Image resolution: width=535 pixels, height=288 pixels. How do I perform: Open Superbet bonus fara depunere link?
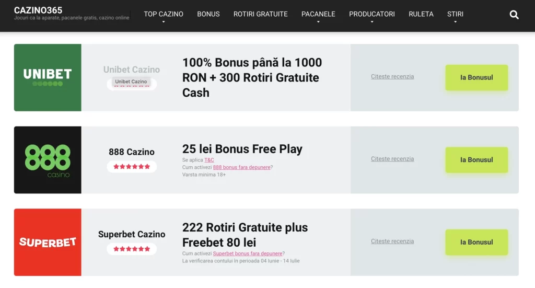click(x=248, y=254)
